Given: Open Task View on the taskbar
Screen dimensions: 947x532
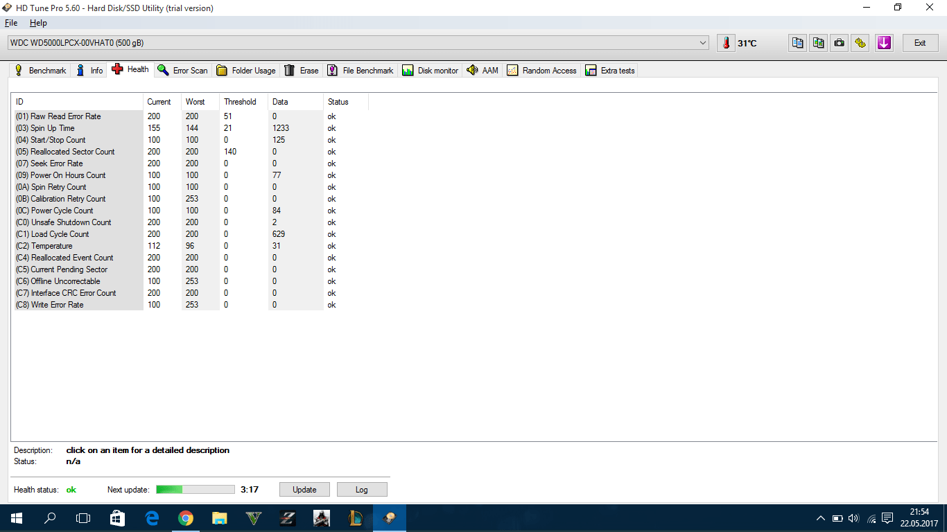Looking at the screenshot, I should coord(83,518).
